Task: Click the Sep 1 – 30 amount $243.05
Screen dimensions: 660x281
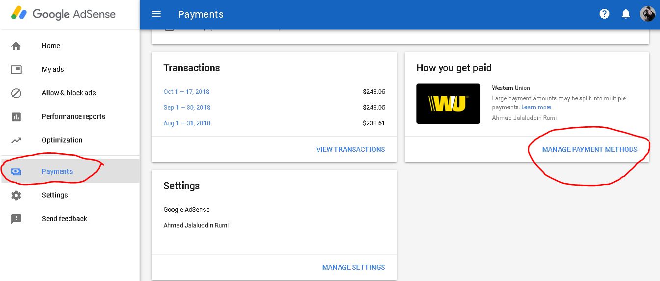Action: point(374,108)
